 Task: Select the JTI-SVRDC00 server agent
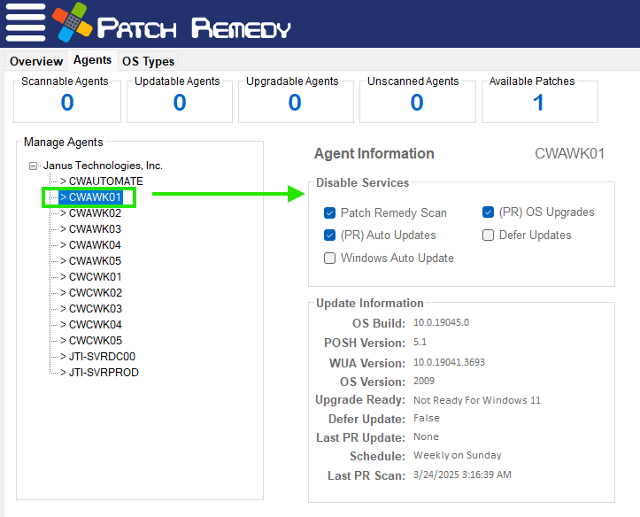click(x=102, y=357)
